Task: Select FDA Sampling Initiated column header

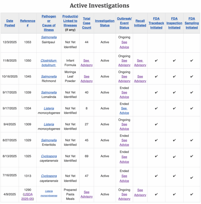Action: (192, 23)
